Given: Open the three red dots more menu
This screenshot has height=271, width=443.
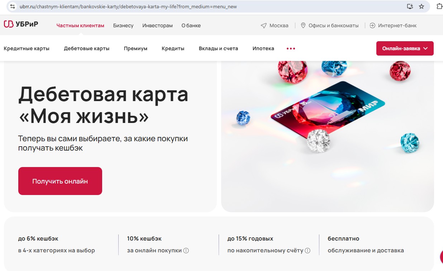Looking at the screenshot, I should tap(291, 48).
